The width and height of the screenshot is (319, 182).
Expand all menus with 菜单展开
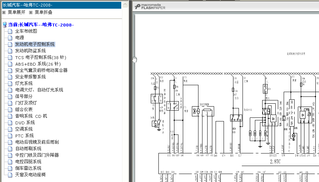16,12
